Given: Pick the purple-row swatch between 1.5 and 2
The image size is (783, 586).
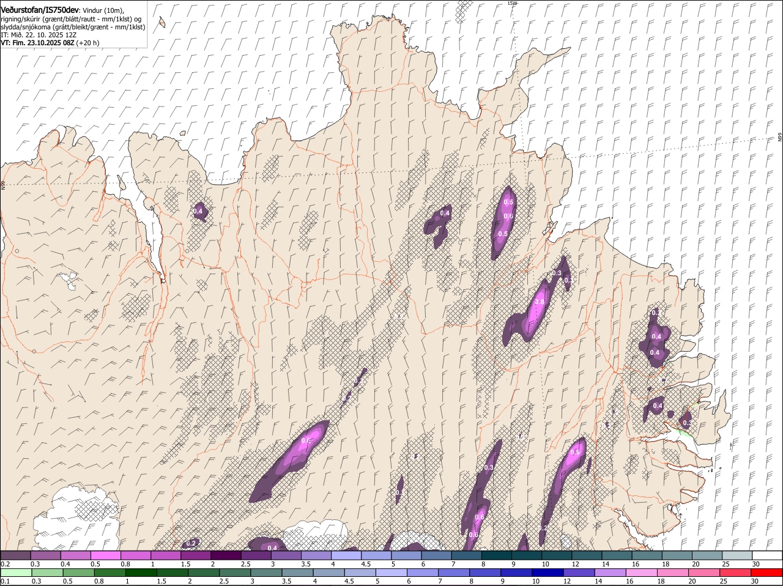Looking at the screenshot, I should 196,555.
